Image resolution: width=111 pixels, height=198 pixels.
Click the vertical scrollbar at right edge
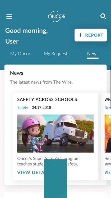coord(110,87)
